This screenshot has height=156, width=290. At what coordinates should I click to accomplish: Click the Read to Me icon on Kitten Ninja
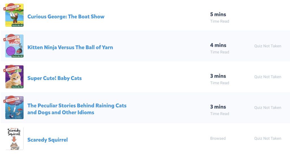[x=18, y=56]
